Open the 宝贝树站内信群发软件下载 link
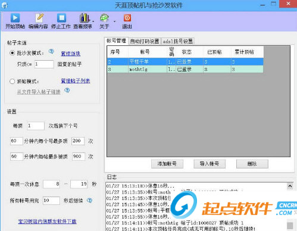The image size is (297, 231). tap(47, 221)
